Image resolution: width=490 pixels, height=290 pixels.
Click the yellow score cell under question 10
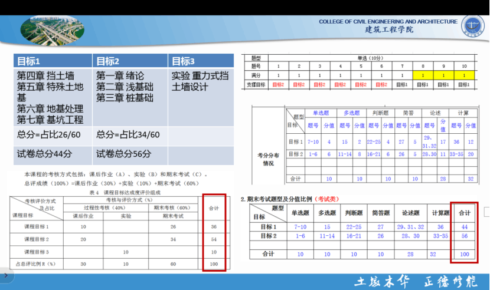464,75
